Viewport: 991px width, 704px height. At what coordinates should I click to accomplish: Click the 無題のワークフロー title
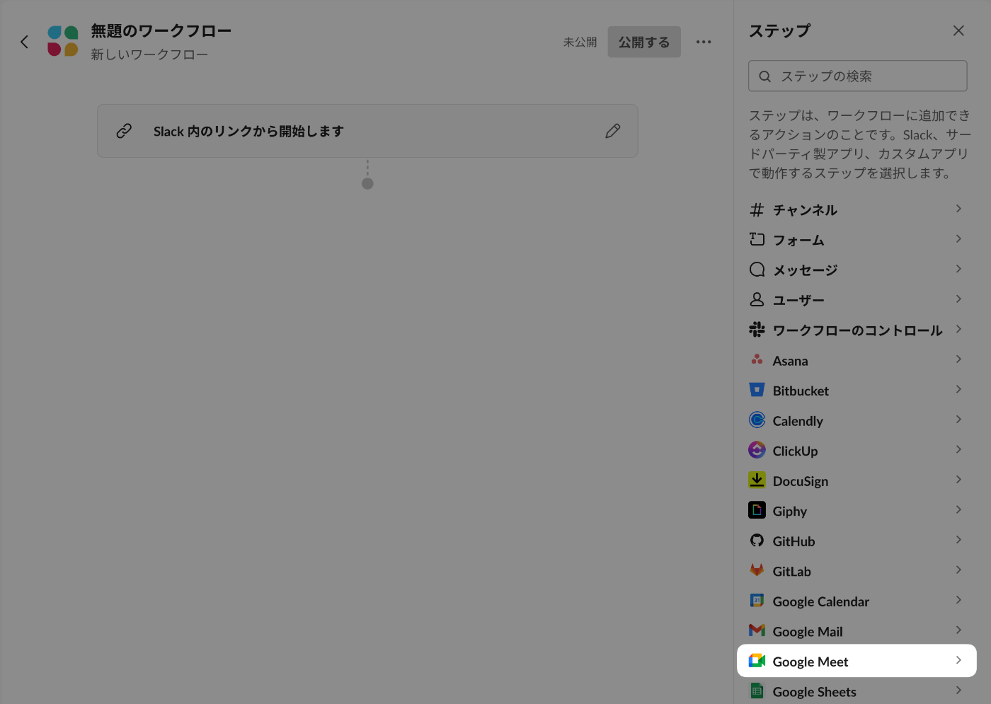tap(161, 31)
